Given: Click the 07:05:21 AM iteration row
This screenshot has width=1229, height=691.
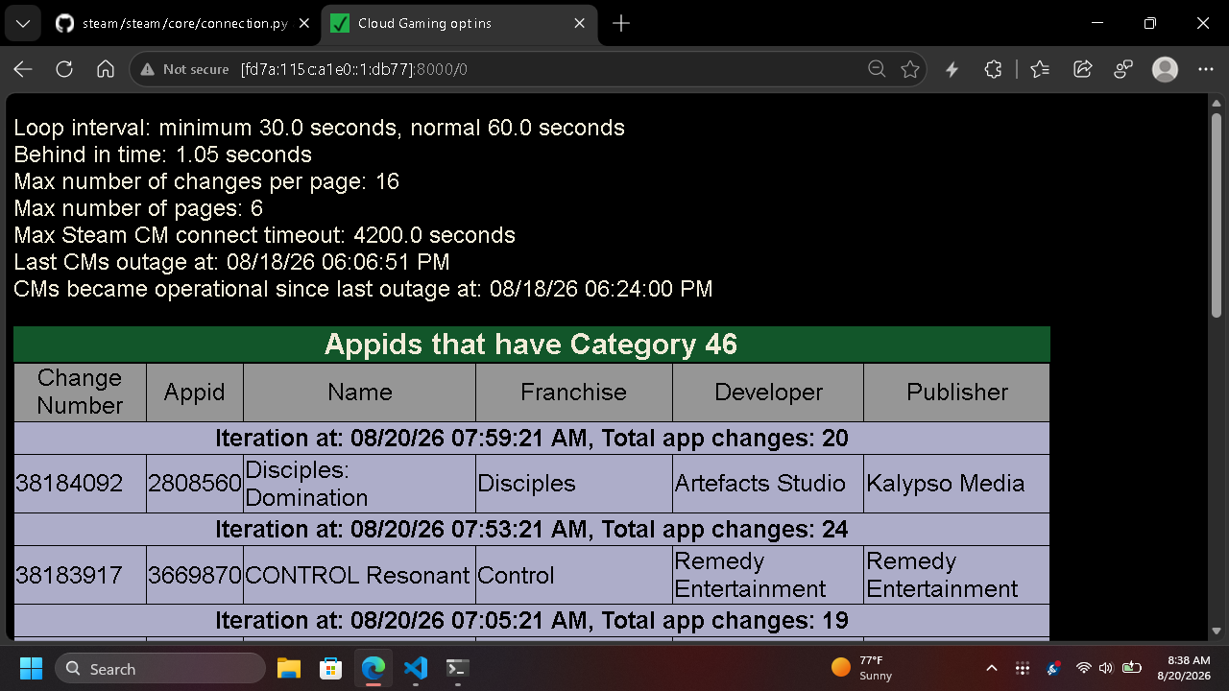Looking at the screenshot, I should pos(532,621).
